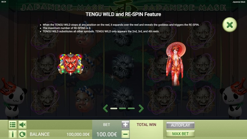Open the paytable list menu icon

13,124
